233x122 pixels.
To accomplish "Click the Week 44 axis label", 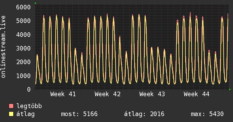I will 197,94.
